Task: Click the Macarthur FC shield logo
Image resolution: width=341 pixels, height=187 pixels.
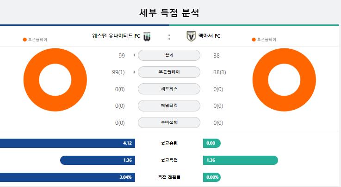Action: pyautogui.click(x=191, y=36)
